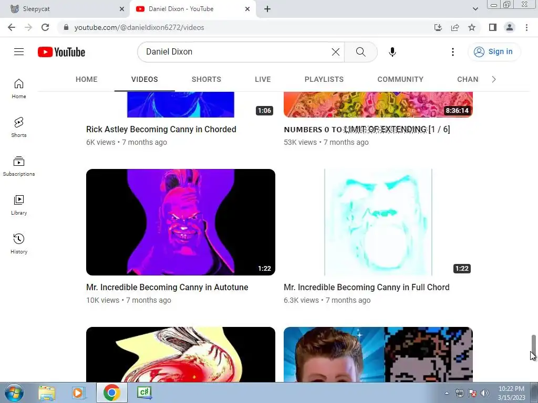538x403 pixels.
Task: Open the channel HOME tab
Action: click(87, 80)
